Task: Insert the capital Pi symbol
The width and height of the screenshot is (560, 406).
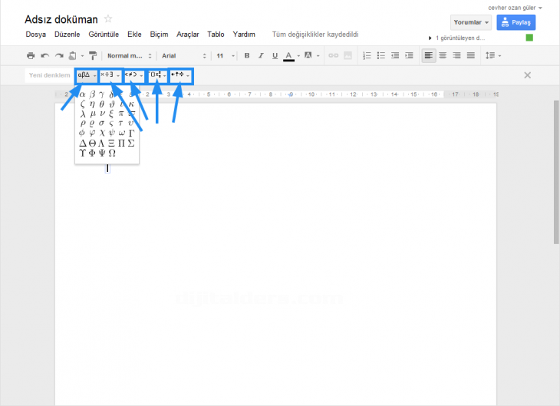Action: (121, 144)
